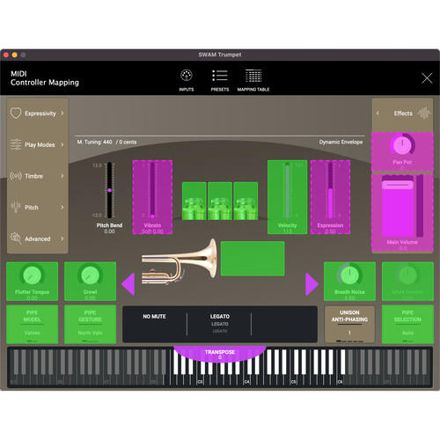The image size is (440, 440).
Task: Open the Mapping Table grid icon
Action: [253, 76]
